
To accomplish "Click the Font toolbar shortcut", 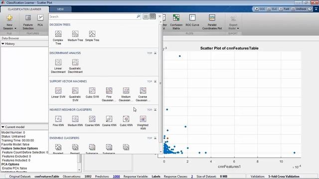I will tap(284, 9).
